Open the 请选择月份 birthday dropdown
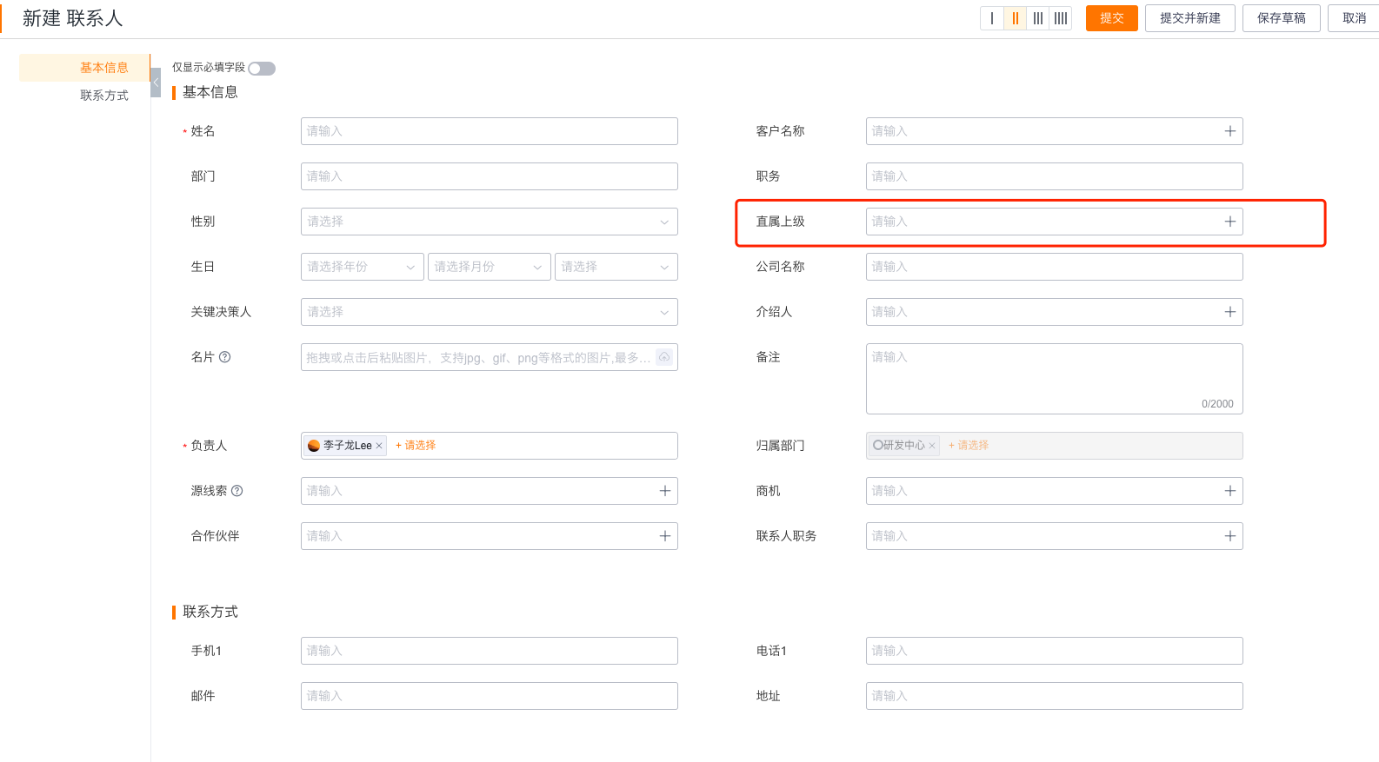Screen dimensions: 1379x762 click(490, 267)
